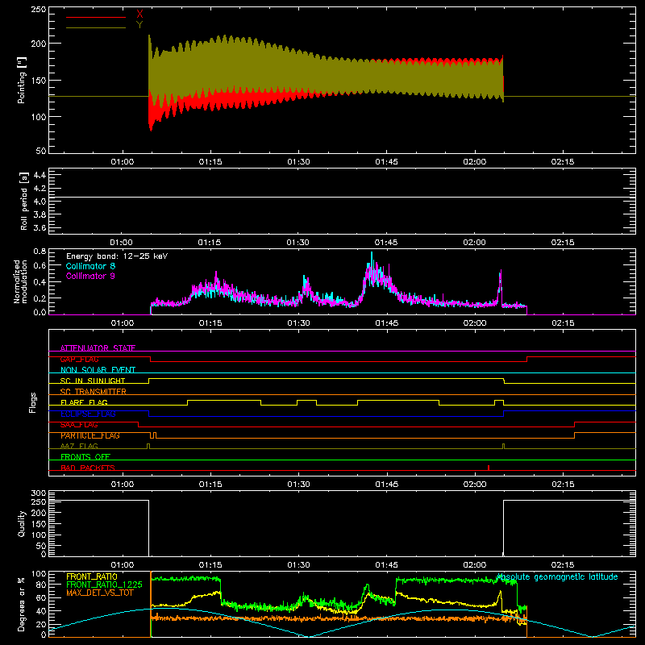The height and width of the screenshot is (645, 645).
Task: Click the Pointing axis title
Action: [x=22, y=80]
